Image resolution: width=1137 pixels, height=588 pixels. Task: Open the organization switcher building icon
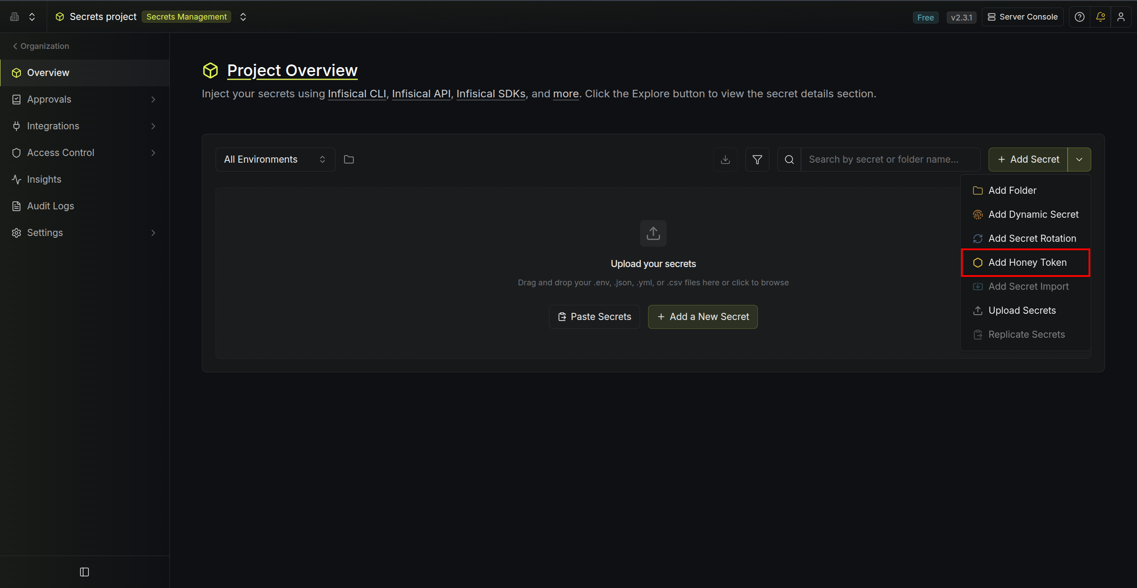click(x=15, y=17)
